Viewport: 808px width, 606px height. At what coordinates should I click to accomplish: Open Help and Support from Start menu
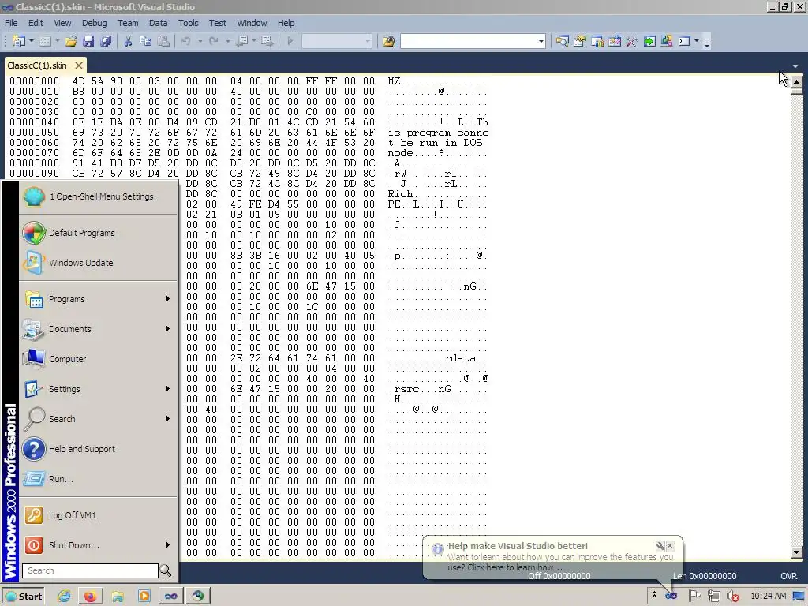point(97,449)
